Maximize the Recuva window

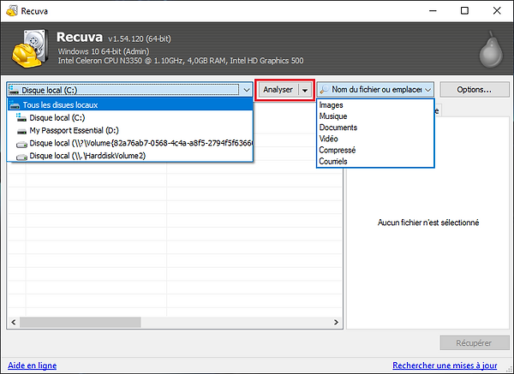click(464, 11)
